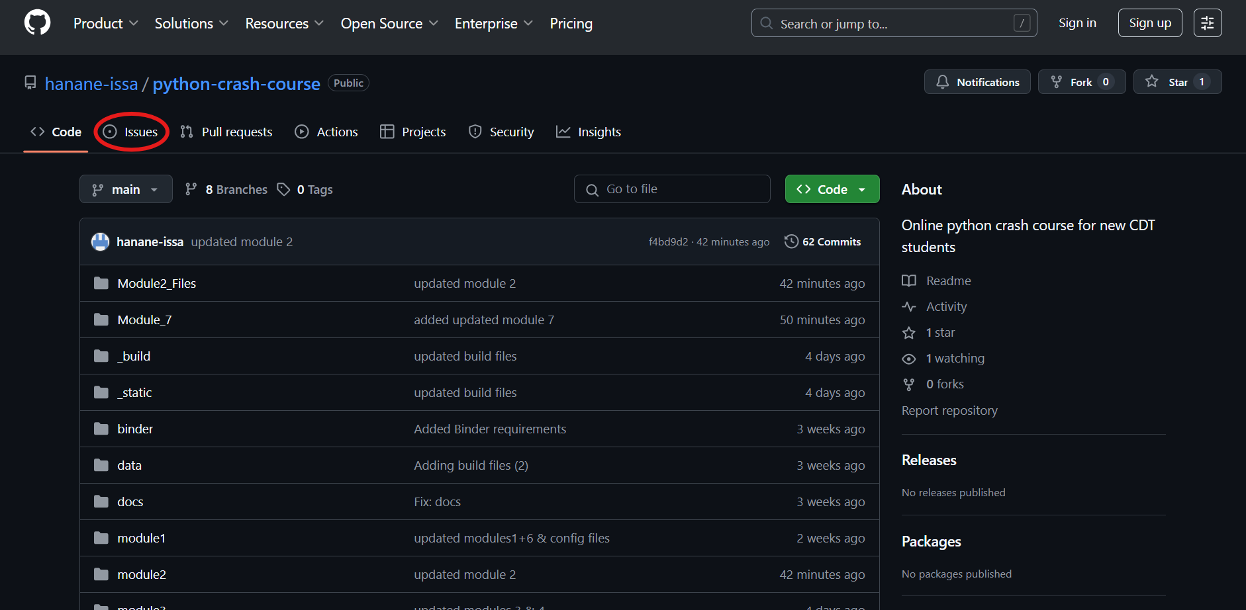This screenshot has width=1246, height=610.
Task: Click the GitHub logo in top left
Action: pyautogui.click(x=37, y=22)
